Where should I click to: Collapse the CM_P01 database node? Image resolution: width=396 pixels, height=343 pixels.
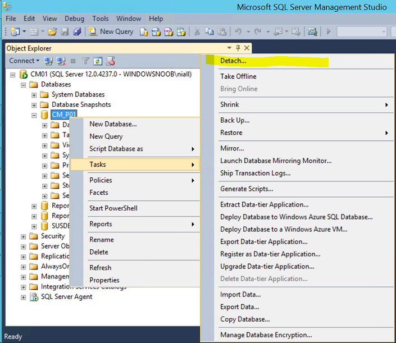[34, 116]
